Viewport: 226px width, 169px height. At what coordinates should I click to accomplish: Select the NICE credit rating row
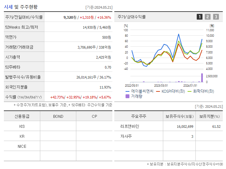pos(58,146)
